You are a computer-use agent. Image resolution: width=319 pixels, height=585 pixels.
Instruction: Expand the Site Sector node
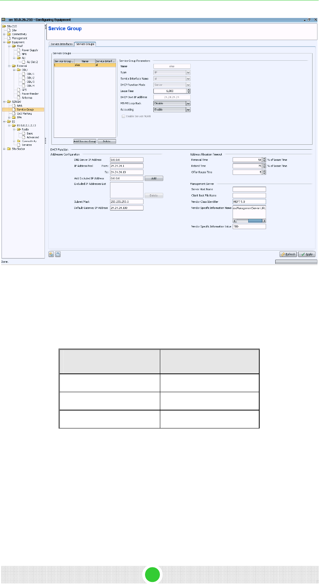[x=4, y=149]
